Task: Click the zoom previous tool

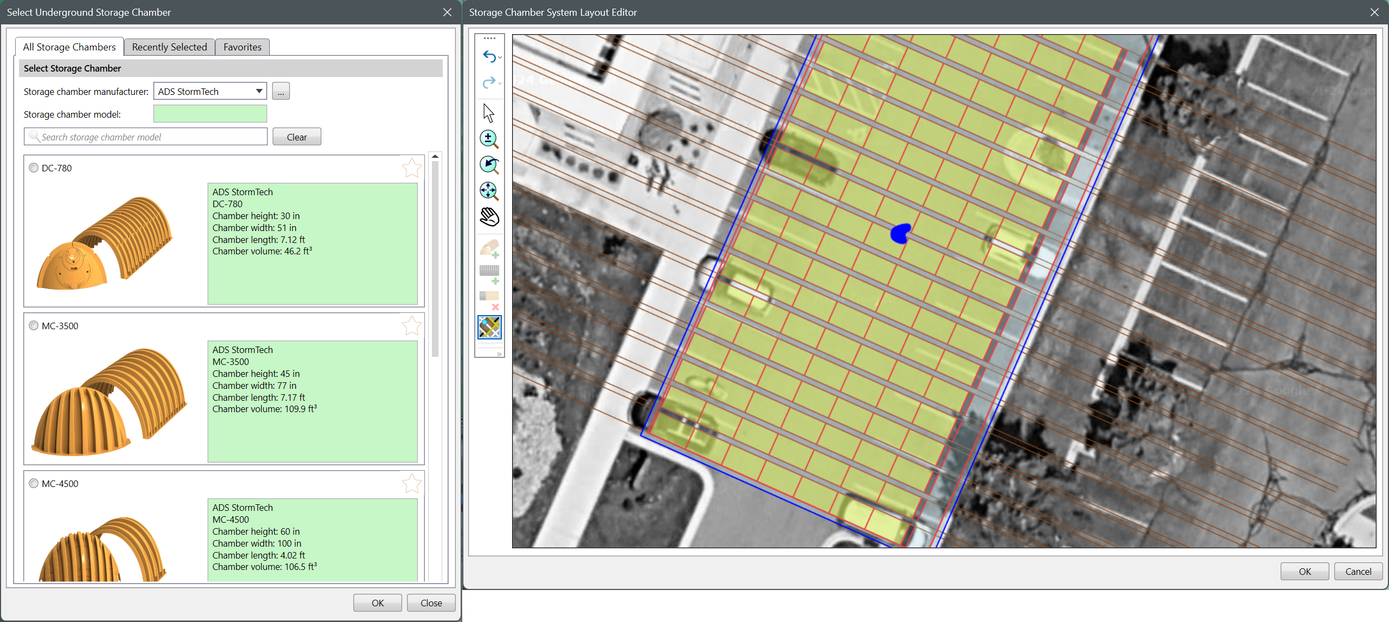Action: pyautogui.click(x=489, y=165)
